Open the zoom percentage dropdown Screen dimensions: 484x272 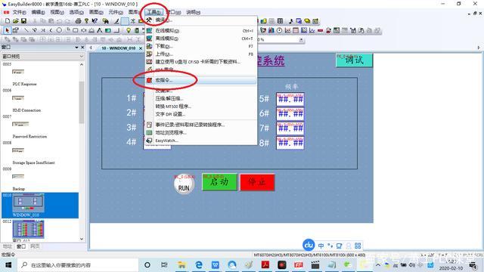point(301,40)
